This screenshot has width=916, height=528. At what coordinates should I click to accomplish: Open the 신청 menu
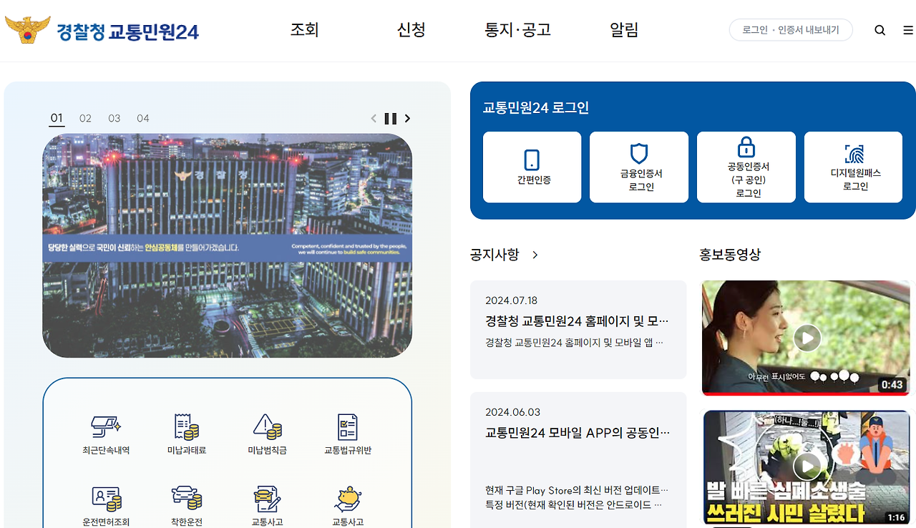411,30
